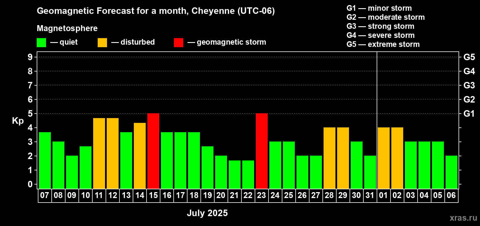Click the orange bar for July 12
Image resolution: width=480 pixels, height=226 pixels.
(113, 153)
